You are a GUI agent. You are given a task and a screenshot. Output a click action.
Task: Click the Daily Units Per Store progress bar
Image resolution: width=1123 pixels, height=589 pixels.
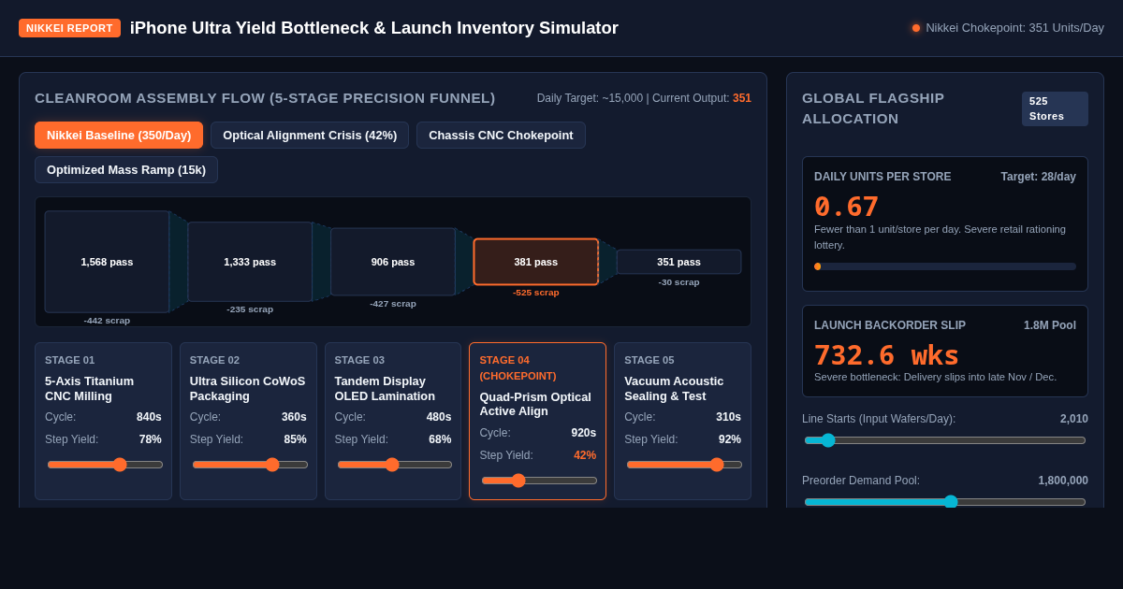pyautogui.click(x=945, y=266)
